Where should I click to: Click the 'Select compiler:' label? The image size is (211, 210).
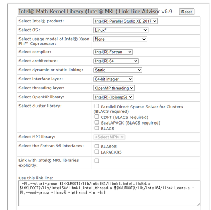click(x=35, y=52)
